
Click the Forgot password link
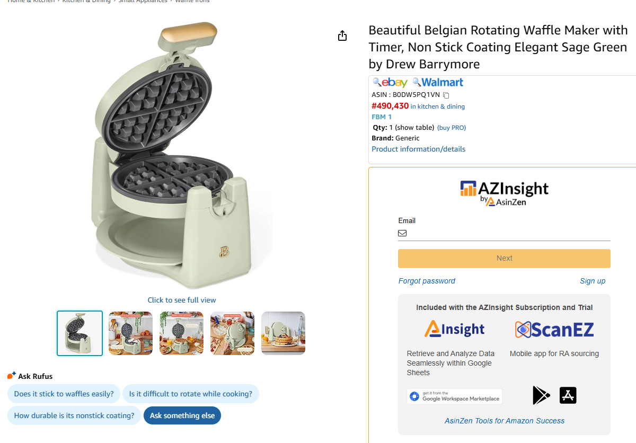point(427,281)
